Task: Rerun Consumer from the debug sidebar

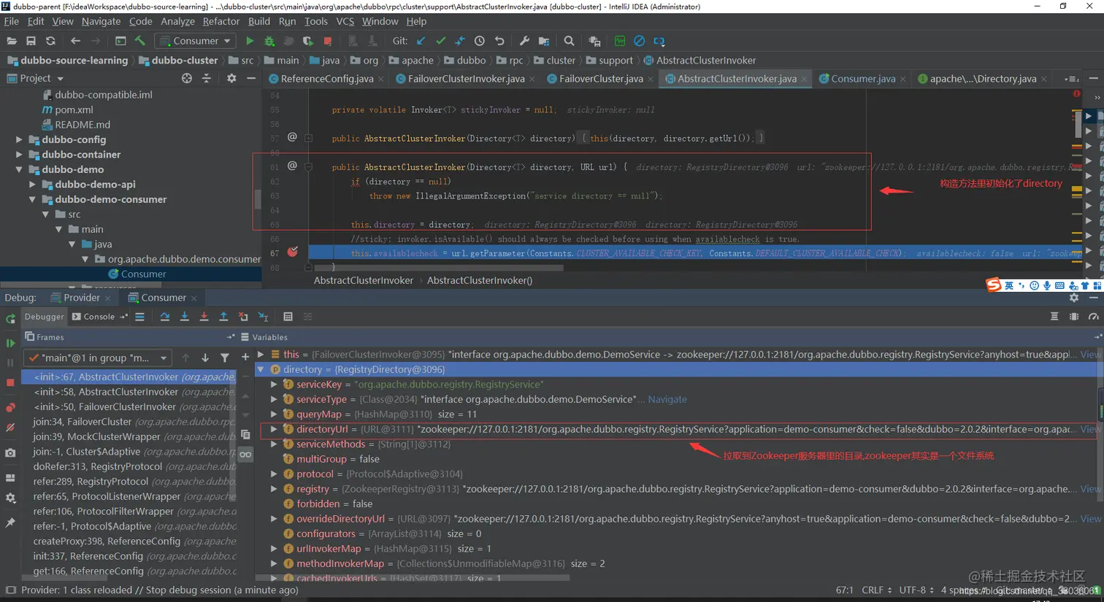Action: click(x=10, y=319)
